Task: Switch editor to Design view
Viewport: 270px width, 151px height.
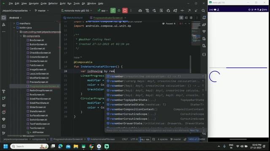Action: [x=191, y=18]
